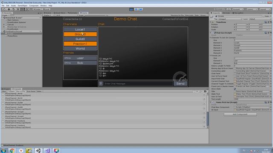The width and height of the screenshot is (273, 153).
Task: Open the Layer dropdown in Inspector
Action: [260, 19]
